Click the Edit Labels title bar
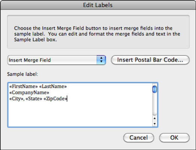Viewport: 196px width, 150px height. (x=98, y=5)
